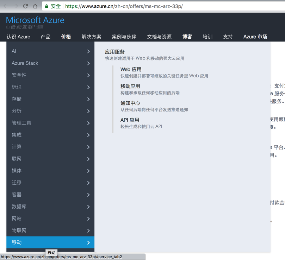Screen dimensions: 285x260
Task: Expand the 标识 category chevron
Action: pos(88,87)
